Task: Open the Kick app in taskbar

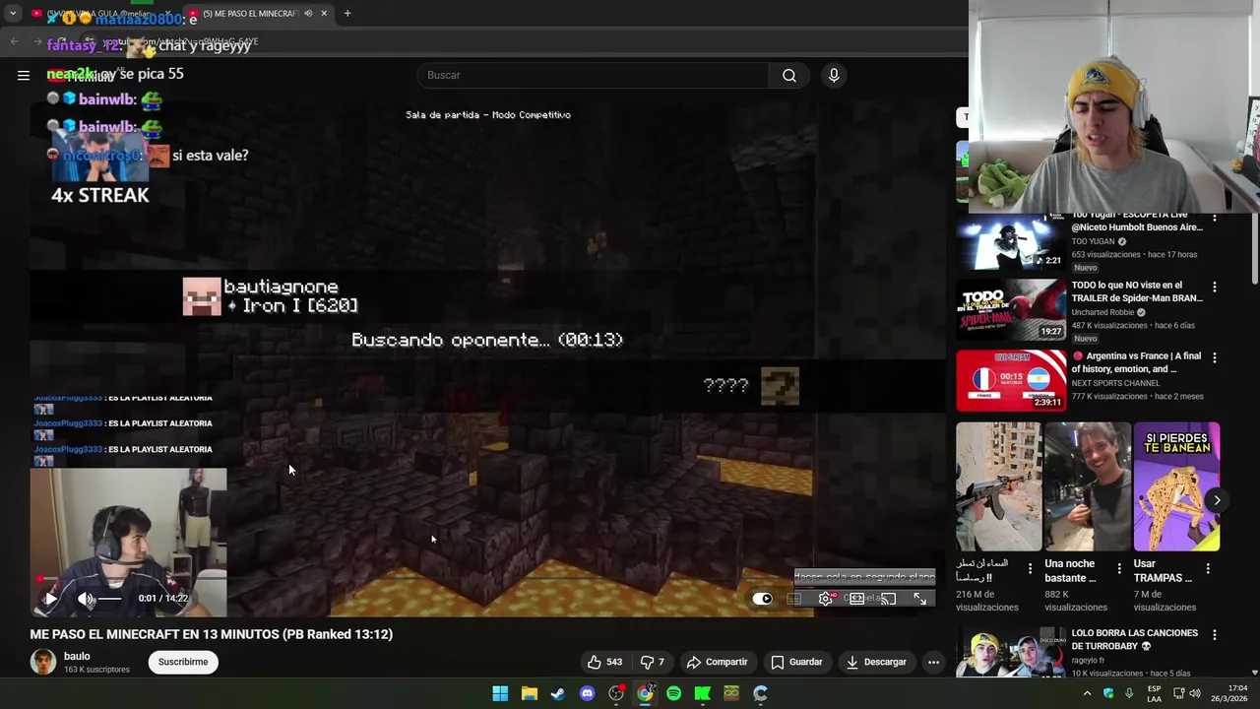Action: click(x=703, y=693)
